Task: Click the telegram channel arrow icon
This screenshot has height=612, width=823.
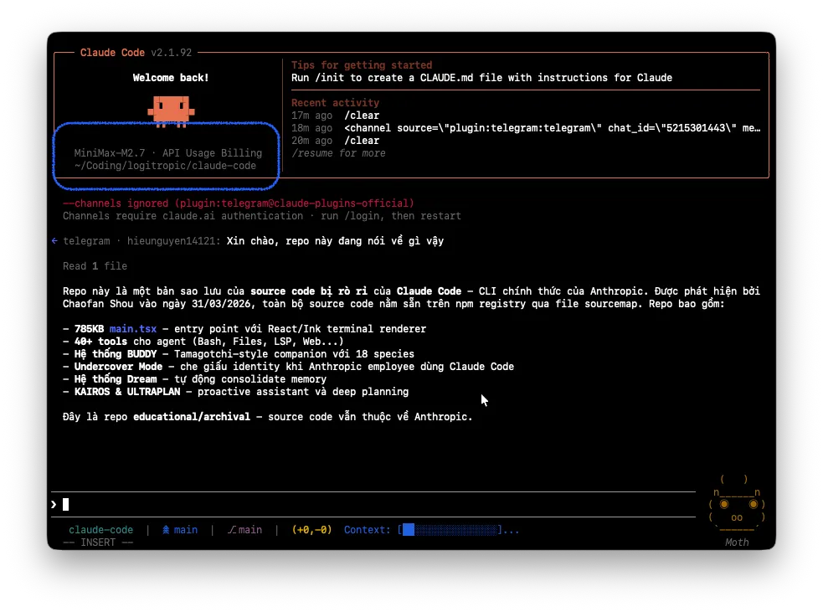Action: [54, 240]
